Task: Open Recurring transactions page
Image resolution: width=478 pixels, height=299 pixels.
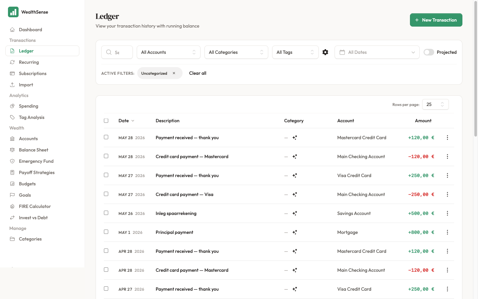Action: pos(42,62)
